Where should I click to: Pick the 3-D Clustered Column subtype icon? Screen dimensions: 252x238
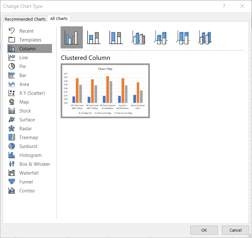click(x=138, y=38)
